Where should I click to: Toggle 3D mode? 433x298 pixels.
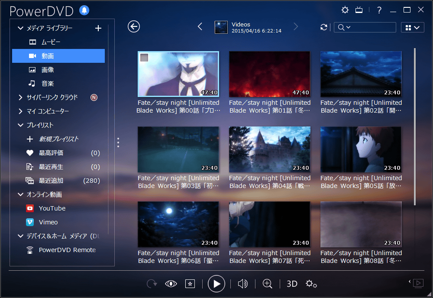coord(292,284)
